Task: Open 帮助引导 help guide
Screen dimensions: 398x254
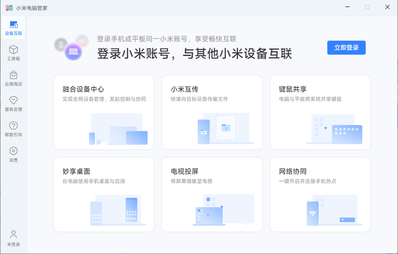Action: [x=14, y=129]
